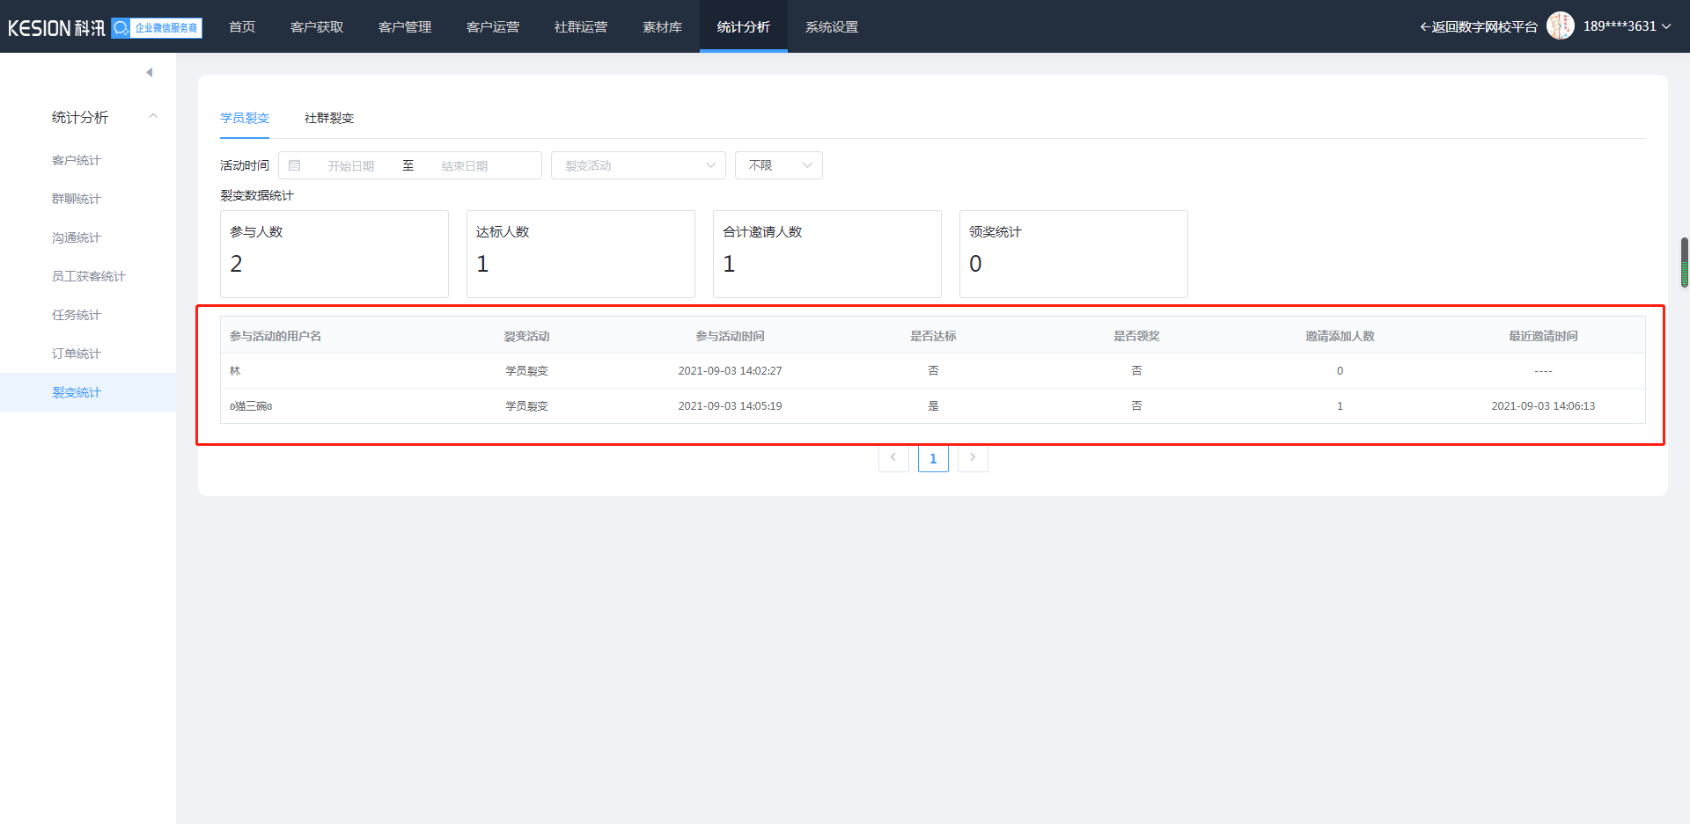Collapse the 统计分析 sidebar section
1690x824 pixels.
[153, 117]
